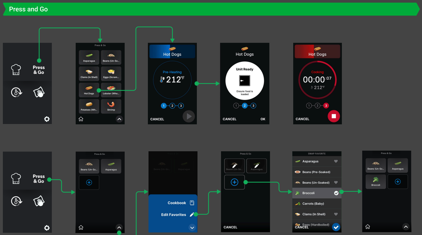Click the pencil icon beside Edit Favorites
Image resolution: width=422 pixels, height=235 pixels.
192,215
